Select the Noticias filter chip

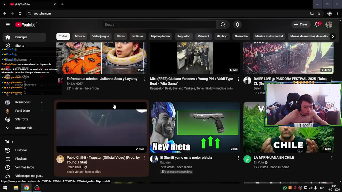(x=138, y=36)
